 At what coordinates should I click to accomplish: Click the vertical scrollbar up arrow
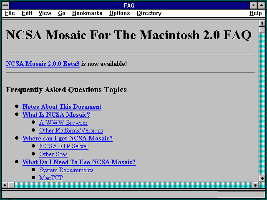coord(262,23)
